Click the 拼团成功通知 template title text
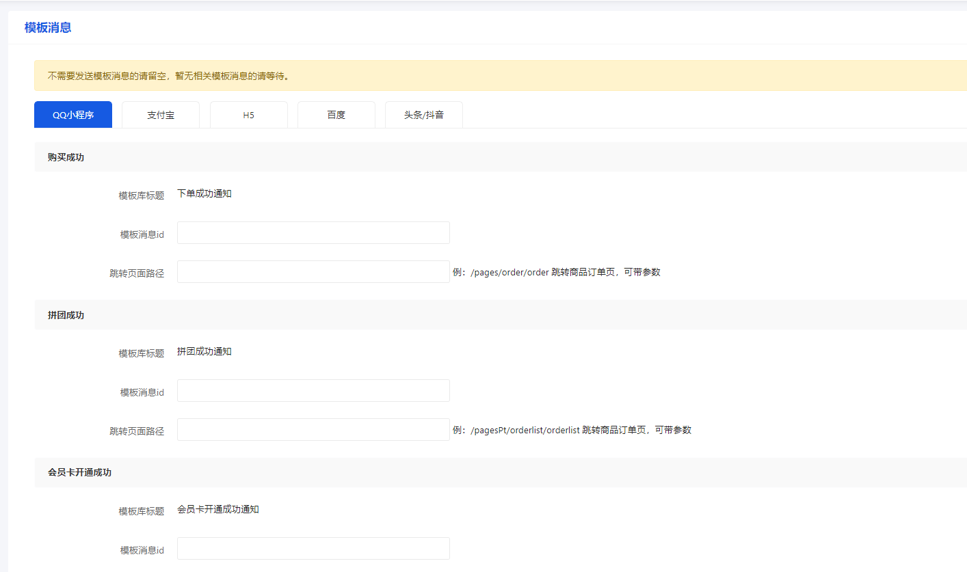 (x=204, y=352)
